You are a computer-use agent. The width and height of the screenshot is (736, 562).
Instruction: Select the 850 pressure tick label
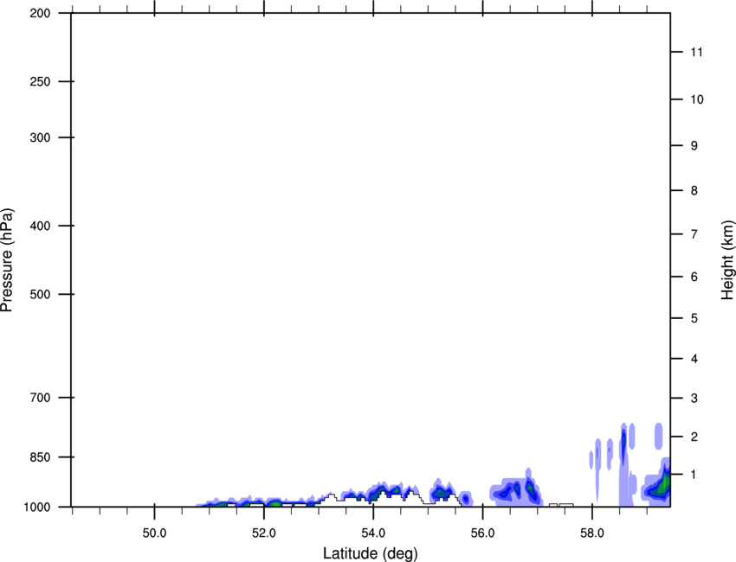coord(40,457)
